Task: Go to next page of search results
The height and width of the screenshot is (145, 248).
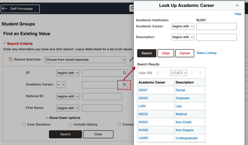Action: 192,72
